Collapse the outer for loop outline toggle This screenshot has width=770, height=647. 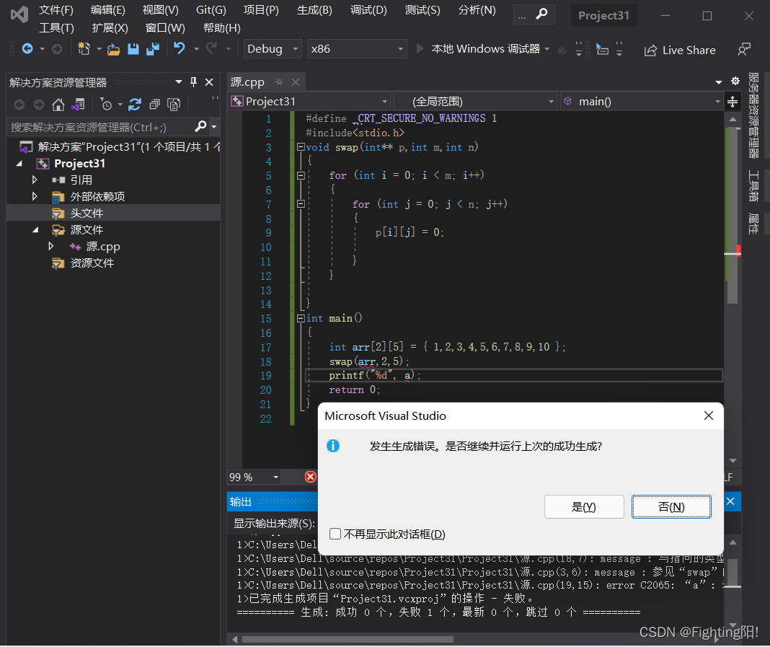click(301, 175)
